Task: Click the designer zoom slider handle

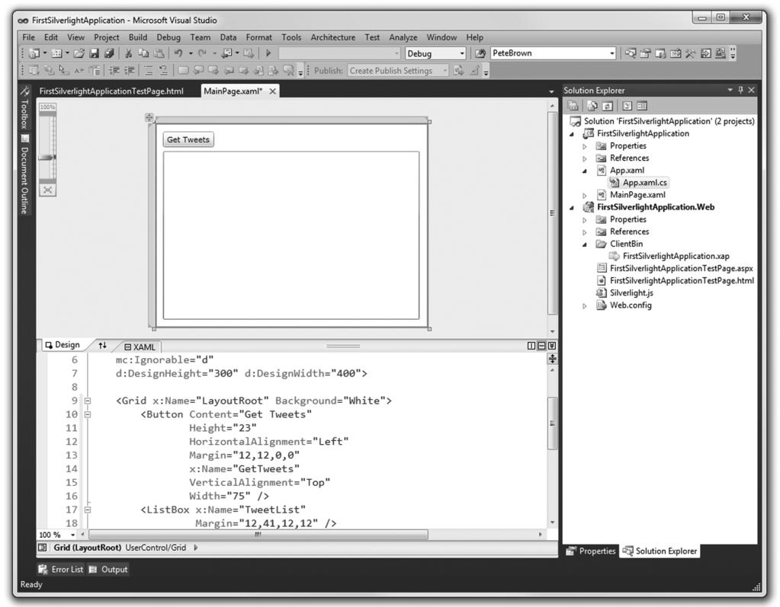Action: pos(48,158)
